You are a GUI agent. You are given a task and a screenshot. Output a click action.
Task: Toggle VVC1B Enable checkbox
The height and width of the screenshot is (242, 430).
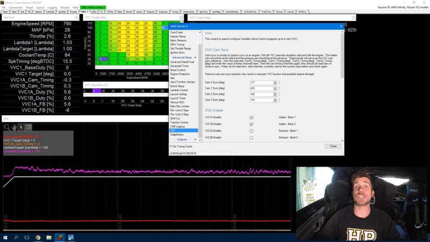(x=251, y=124)
